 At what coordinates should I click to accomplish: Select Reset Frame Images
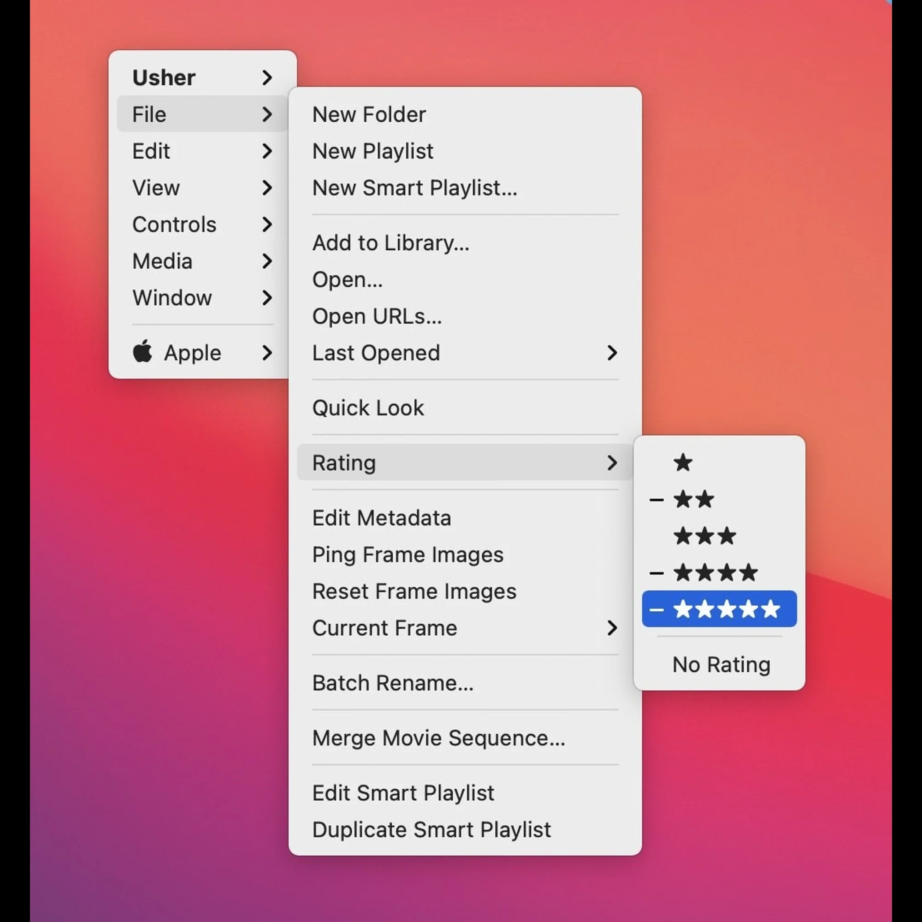[x=465, y=591]
